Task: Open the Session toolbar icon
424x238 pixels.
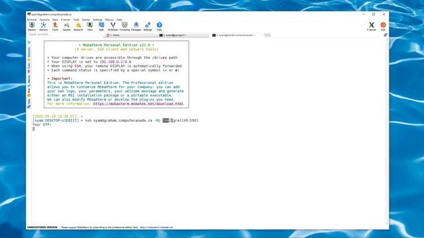Action: tap(32, 26)
